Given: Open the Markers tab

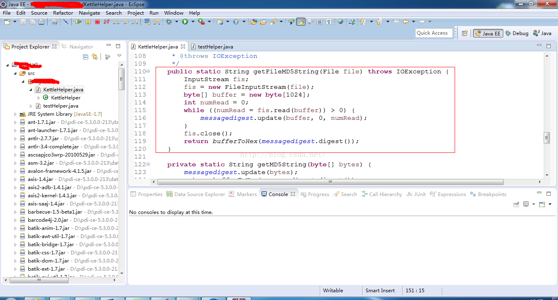Looking at the screenshot, I should [x=243, y=194].
